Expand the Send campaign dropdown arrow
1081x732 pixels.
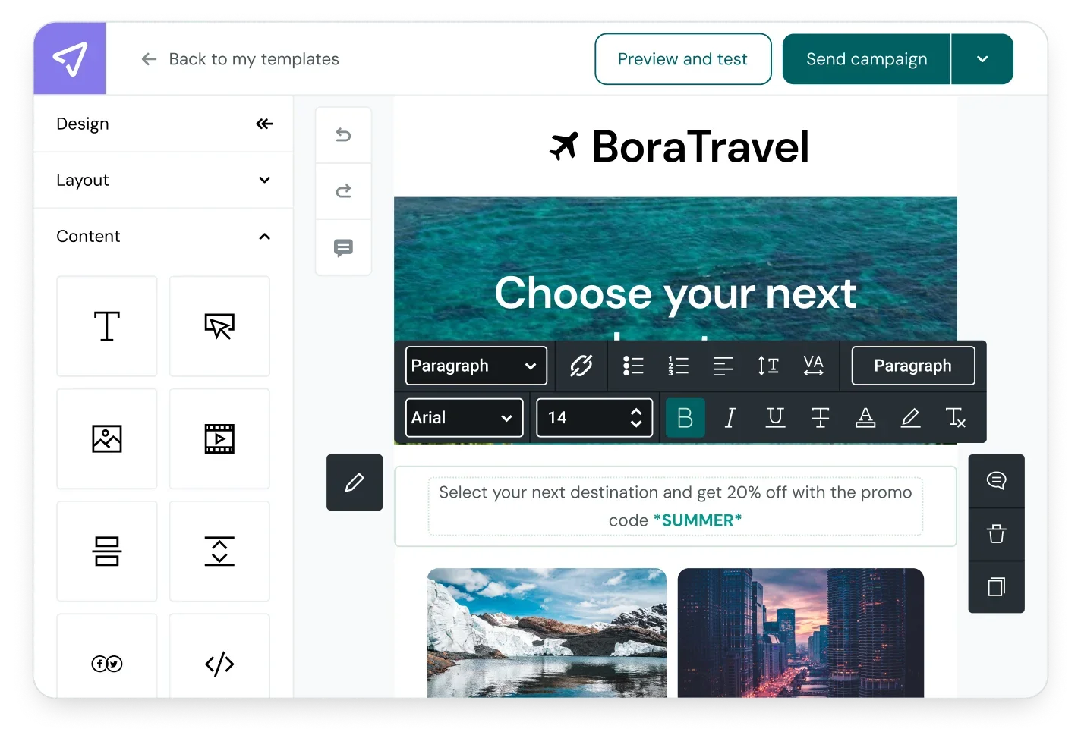[x=982, y=58]
